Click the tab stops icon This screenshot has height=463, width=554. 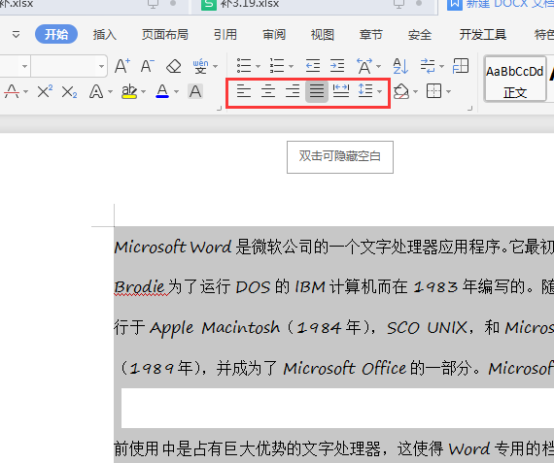pyautogui.click(x=461, y=66)
